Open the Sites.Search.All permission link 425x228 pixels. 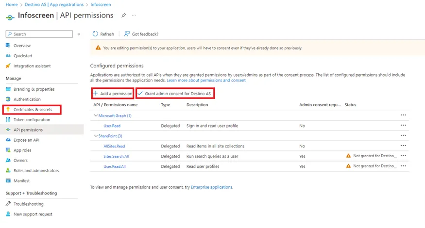[x=116, y=157]
